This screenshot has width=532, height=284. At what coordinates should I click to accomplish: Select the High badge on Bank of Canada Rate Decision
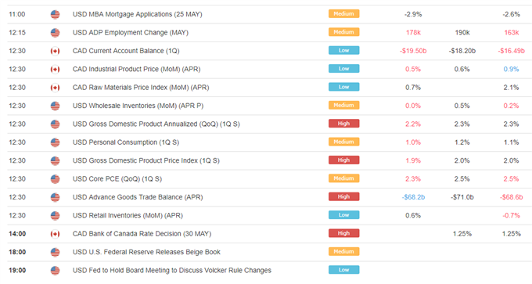pyautogui.click(x=343, y=233)
